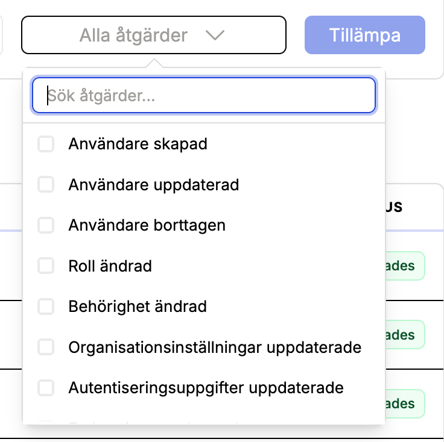Click the Roll ändrad option text

110,266
